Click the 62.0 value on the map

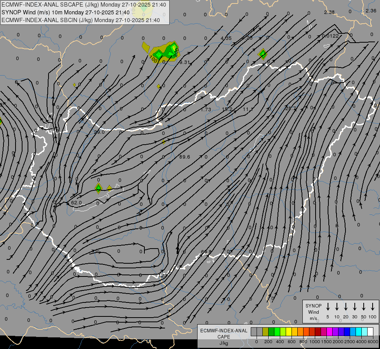click(76, 202)
